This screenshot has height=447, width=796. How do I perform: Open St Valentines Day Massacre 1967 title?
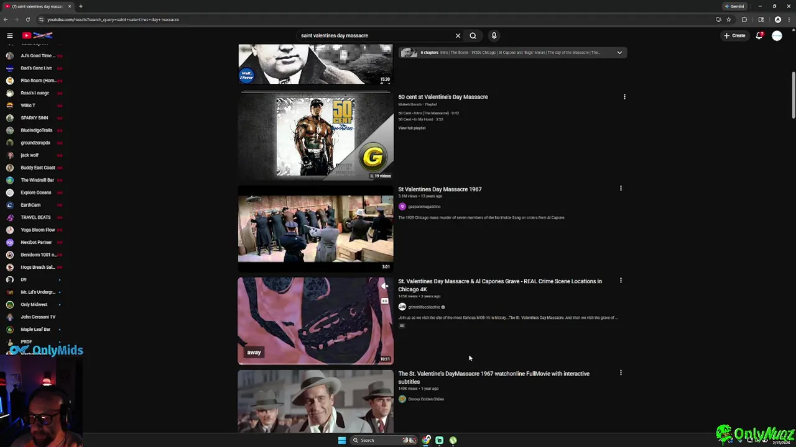(x=440, y=189)
